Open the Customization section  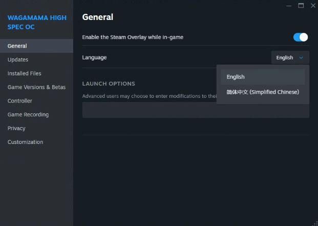pyautogui.click(x=25, y=142)
